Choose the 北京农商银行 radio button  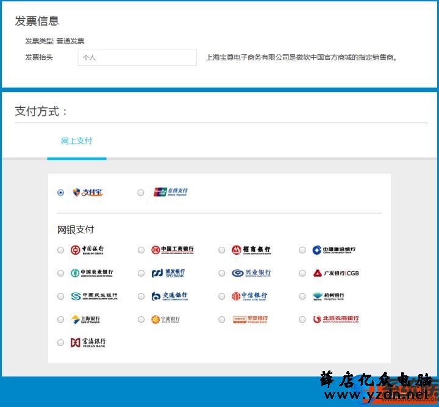click(302, 319)
